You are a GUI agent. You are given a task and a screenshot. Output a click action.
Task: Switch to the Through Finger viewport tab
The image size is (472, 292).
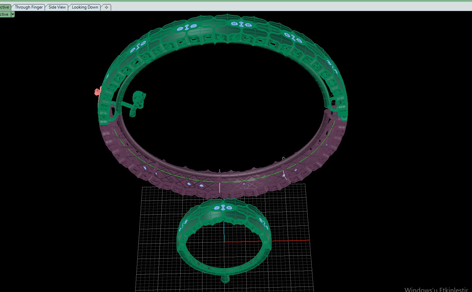click(x=29, y=7)
